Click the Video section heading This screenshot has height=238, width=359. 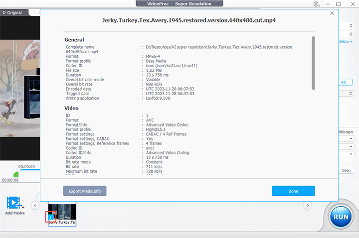(71, 108)
